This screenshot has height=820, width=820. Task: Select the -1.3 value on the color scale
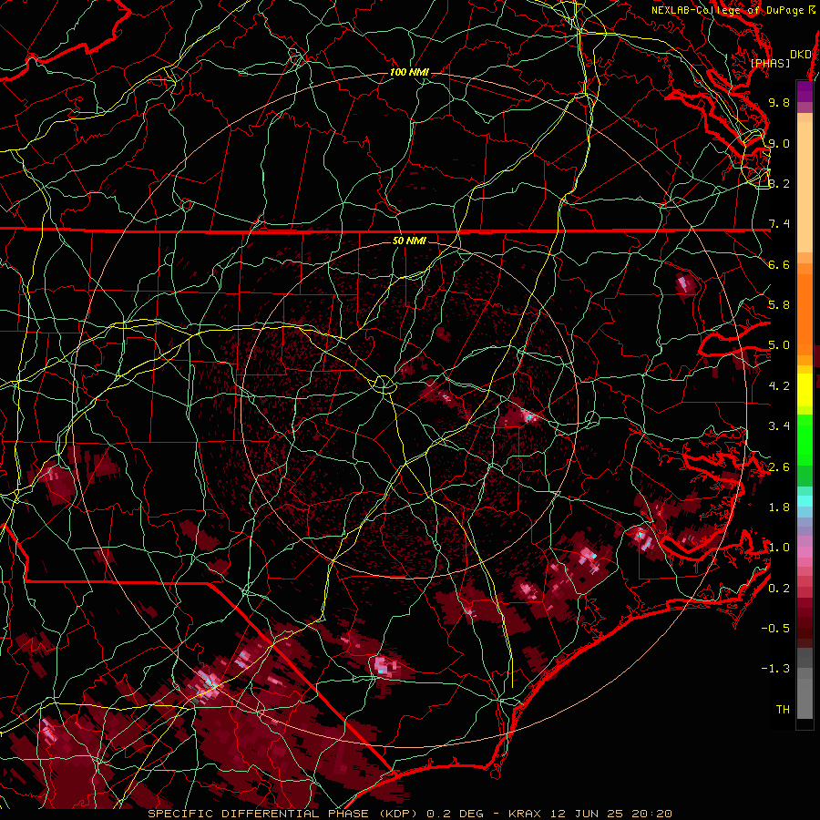click(x=775, y=669)
